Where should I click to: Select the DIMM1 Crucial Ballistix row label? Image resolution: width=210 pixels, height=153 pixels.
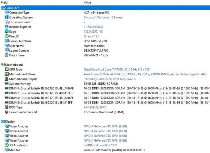click(41, 88)
